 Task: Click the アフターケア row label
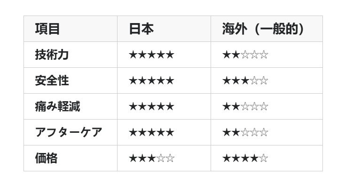(69, 132)
